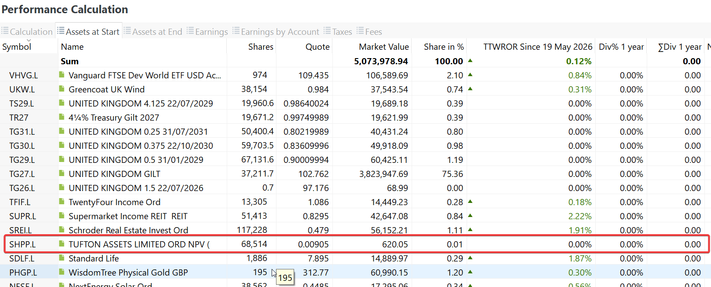Open the Earnings tab
The height and width of the screenshot is (287, 711).
(207, 32)
